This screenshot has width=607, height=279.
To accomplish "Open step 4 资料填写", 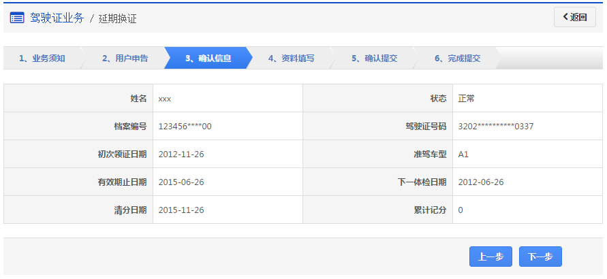I will 291,59.
